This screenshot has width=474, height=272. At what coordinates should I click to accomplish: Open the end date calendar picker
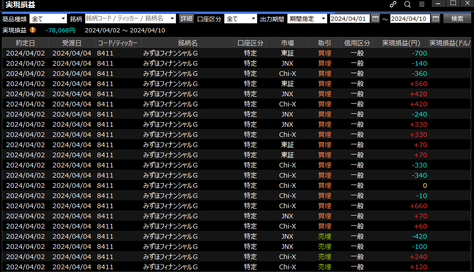436,19
